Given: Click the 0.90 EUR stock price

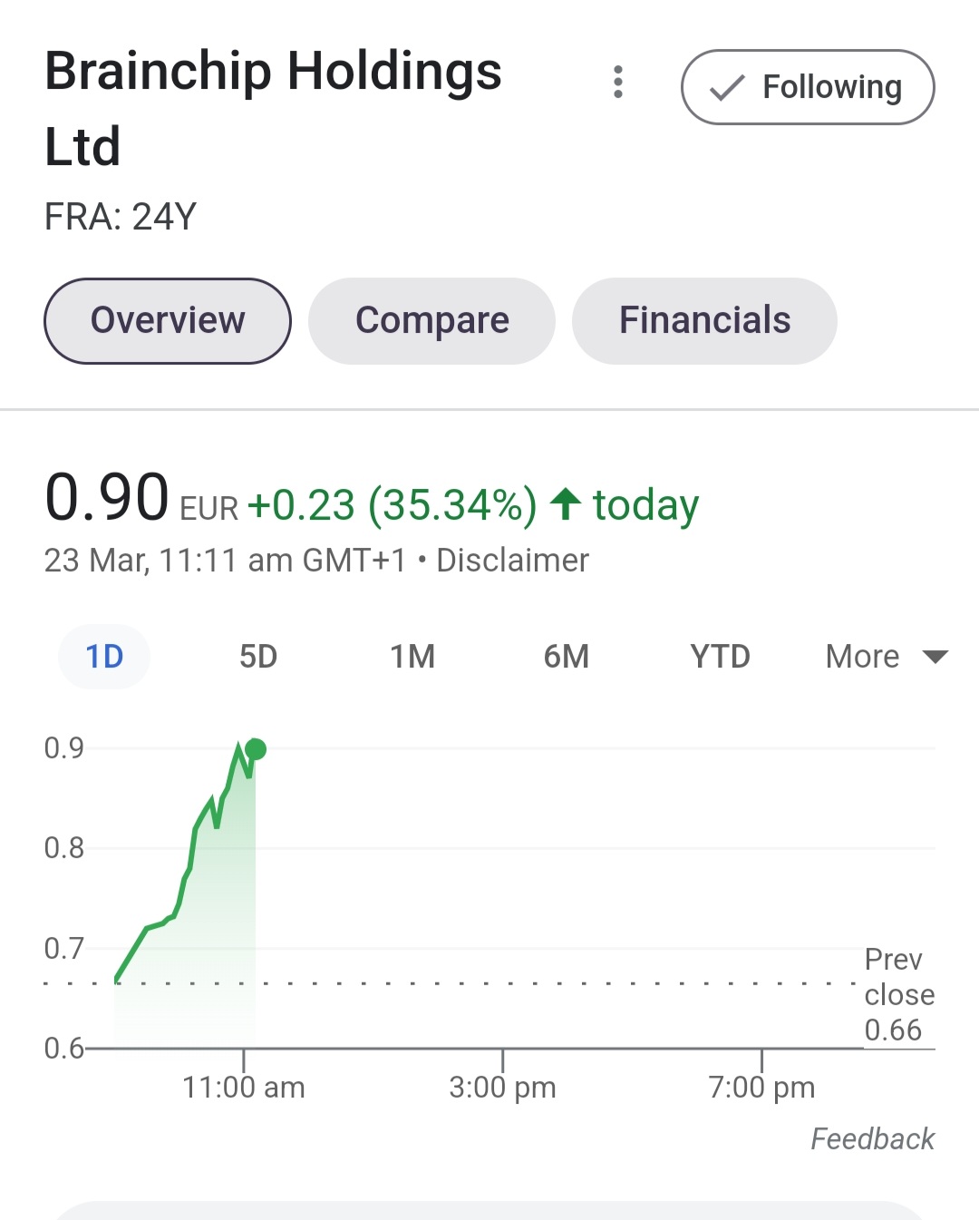Looking at the screenshot, I should coord(107,498).
